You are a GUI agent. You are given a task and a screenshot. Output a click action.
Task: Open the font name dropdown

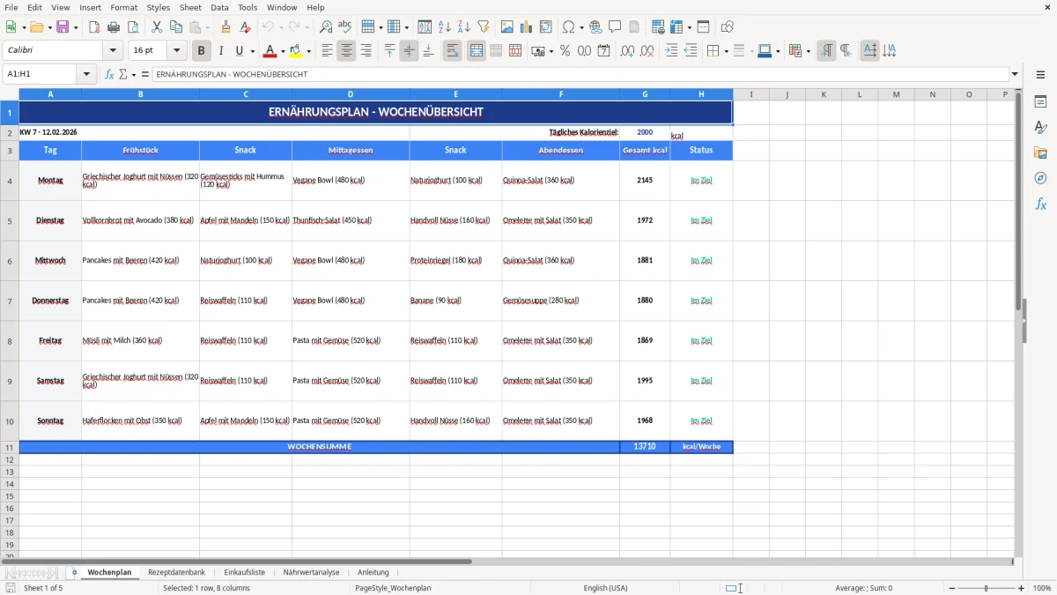click(112, 51)
